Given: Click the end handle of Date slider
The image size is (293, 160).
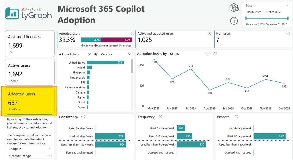Looking at the screenshot, I should point(288,18).
